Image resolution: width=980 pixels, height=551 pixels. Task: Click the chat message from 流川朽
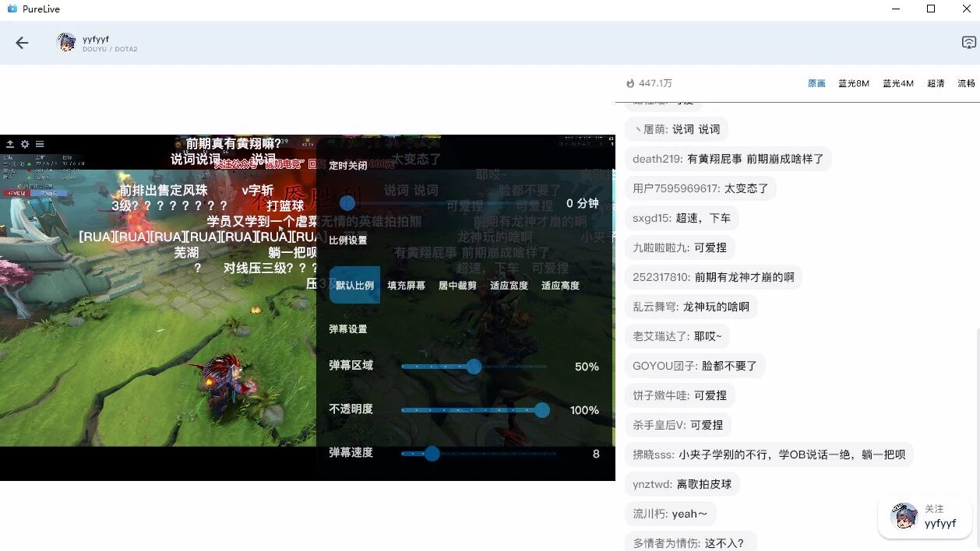point(670,514)
